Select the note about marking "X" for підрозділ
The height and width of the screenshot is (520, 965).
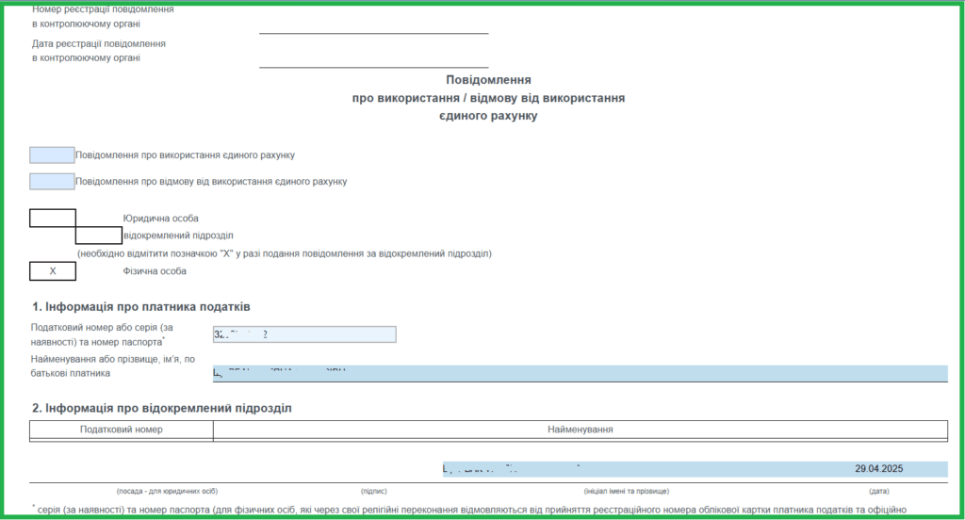pos(285,253)
